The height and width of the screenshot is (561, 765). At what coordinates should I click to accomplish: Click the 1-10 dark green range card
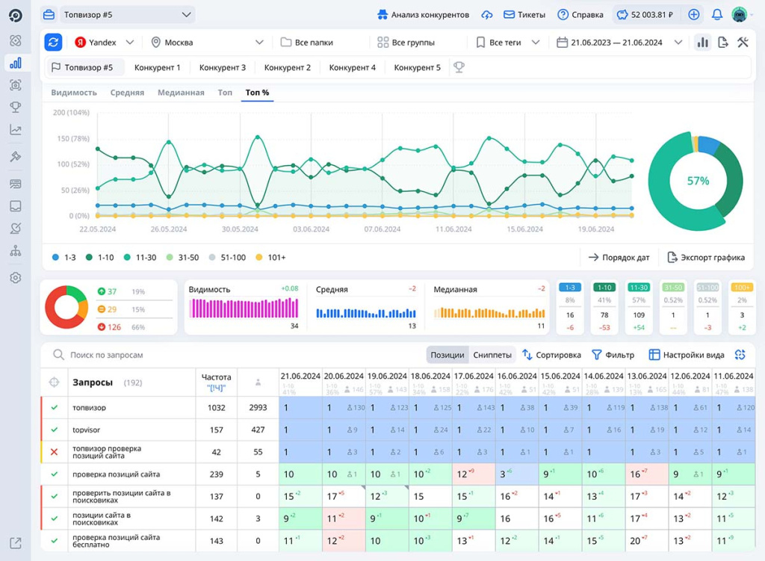[x=604, y=307]
